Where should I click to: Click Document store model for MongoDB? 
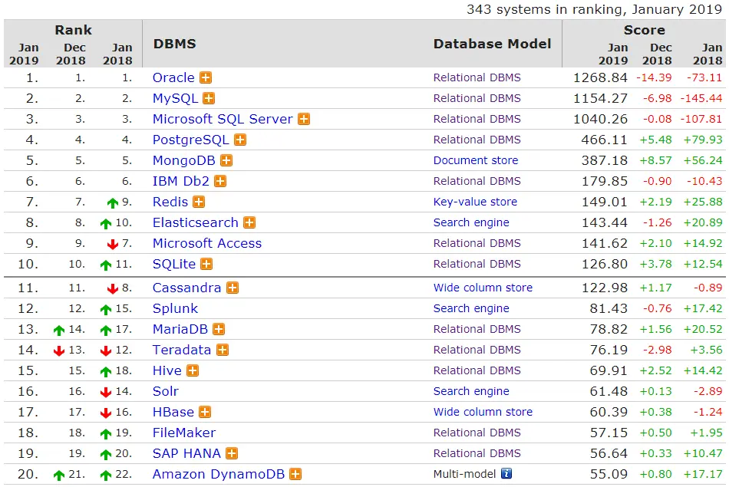[476, 161]
